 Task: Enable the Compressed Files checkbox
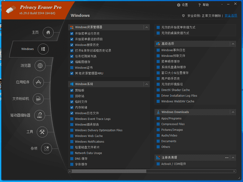pyautogui.click(x=158, y=124)
